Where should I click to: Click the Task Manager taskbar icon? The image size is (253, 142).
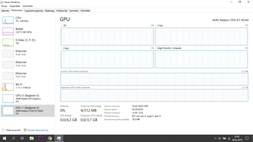tap(59, 138)
